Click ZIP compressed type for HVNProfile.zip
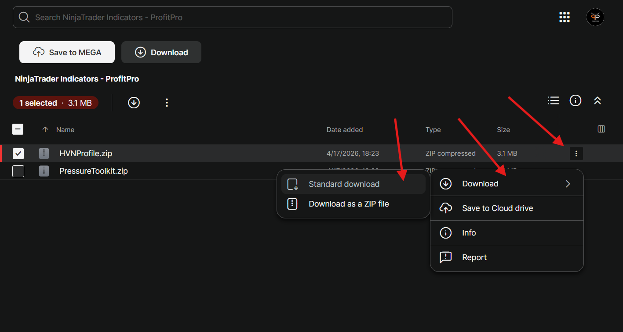The height and width of the screenshot is (332, 623). click(x=451, y=154)
